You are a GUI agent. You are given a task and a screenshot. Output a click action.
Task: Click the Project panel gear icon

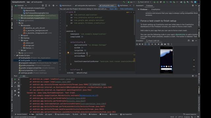point(53,6)
